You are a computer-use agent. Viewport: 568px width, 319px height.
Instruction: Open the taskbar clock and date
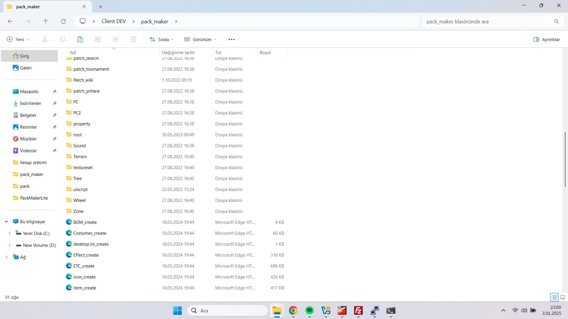coord(551,310)
